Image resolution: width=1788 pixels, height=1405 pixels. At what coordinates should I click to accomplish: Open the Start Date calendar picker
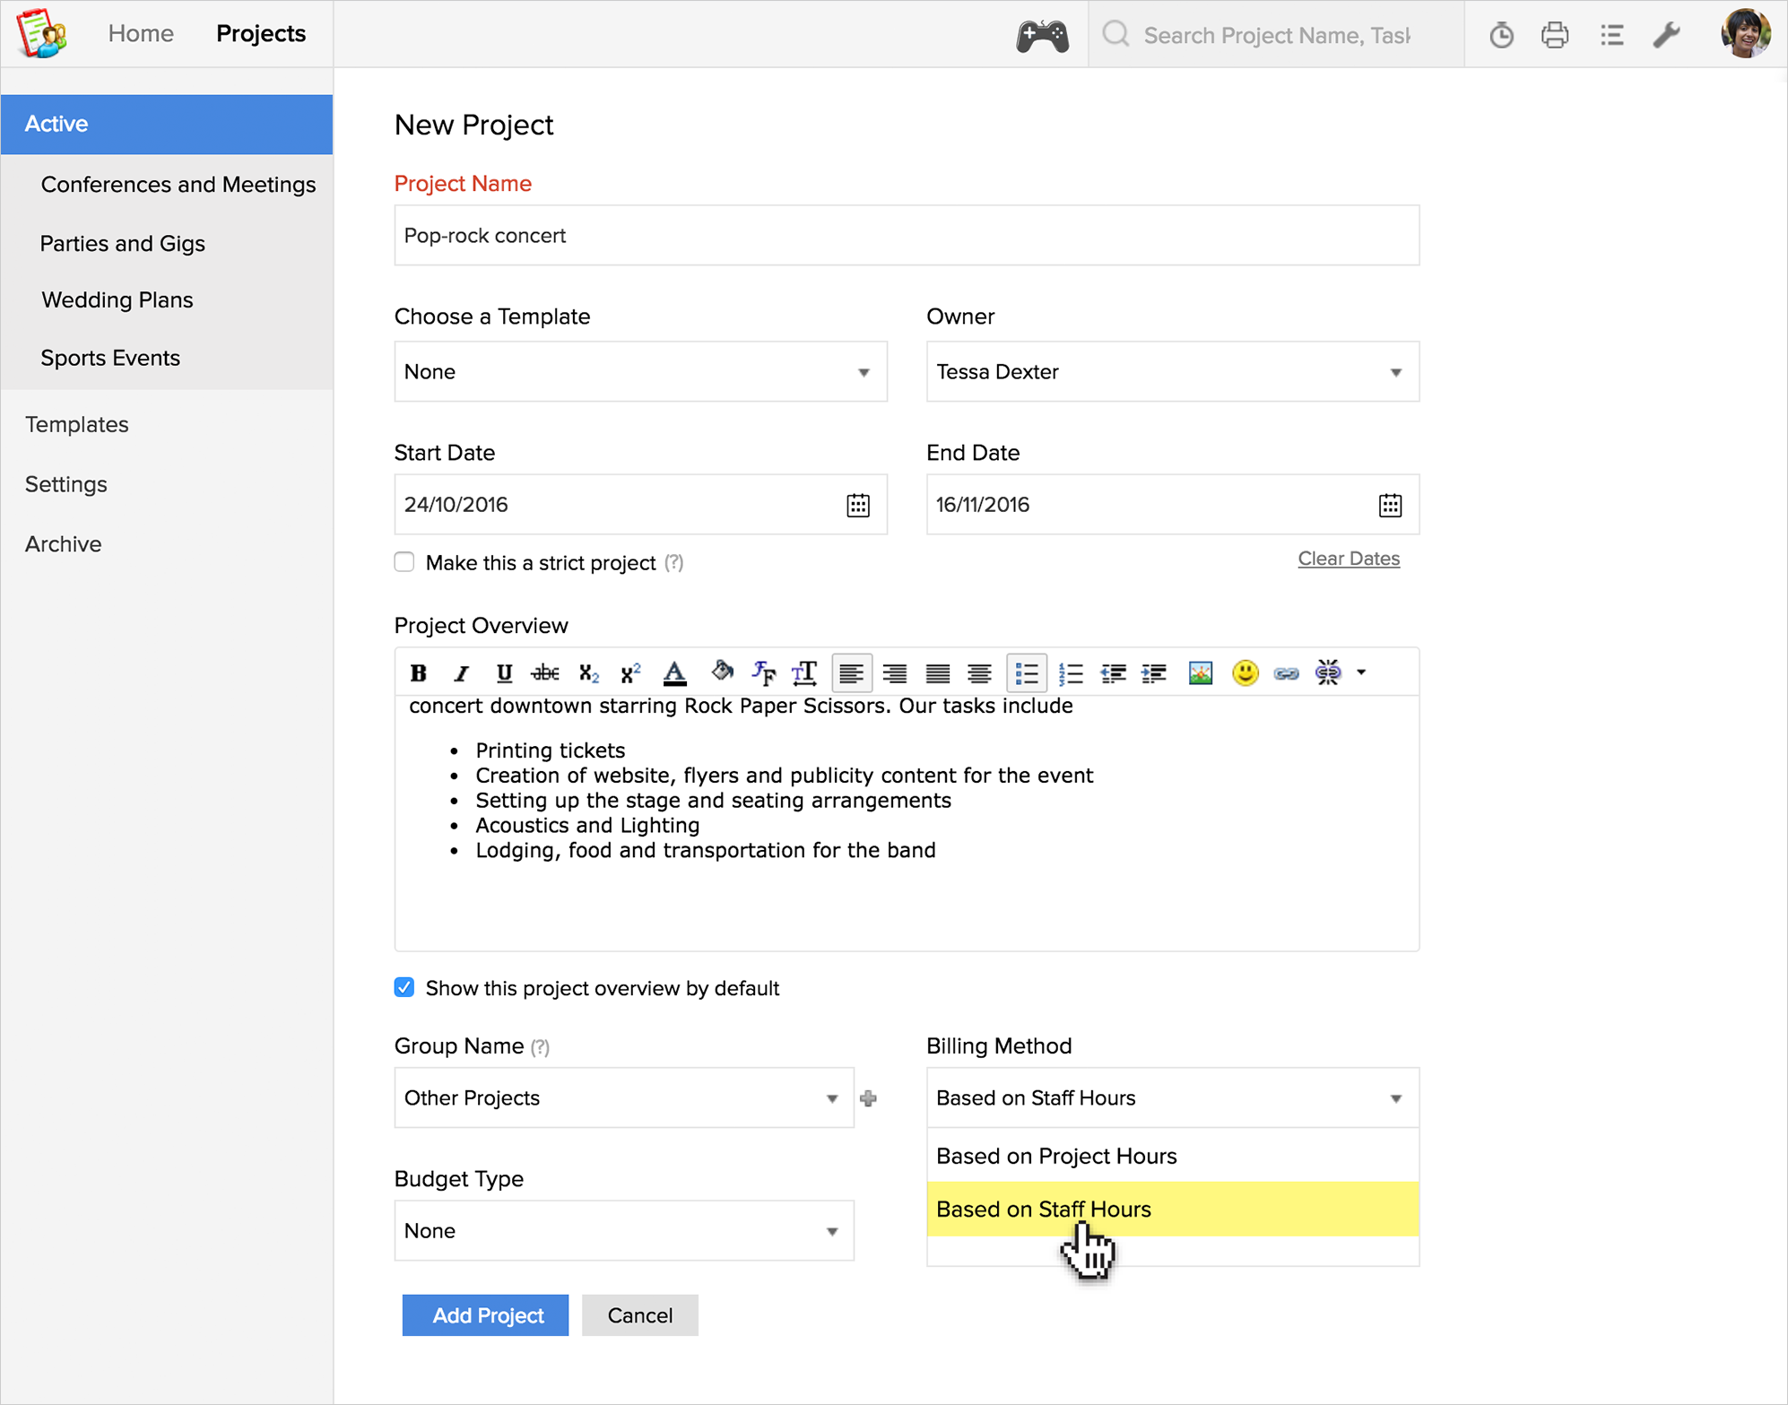point(858,505)
